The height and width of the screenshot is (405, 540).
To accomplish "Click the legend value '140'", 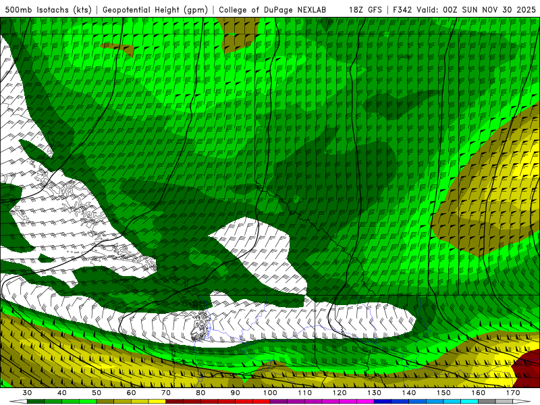I will [409, 393].
